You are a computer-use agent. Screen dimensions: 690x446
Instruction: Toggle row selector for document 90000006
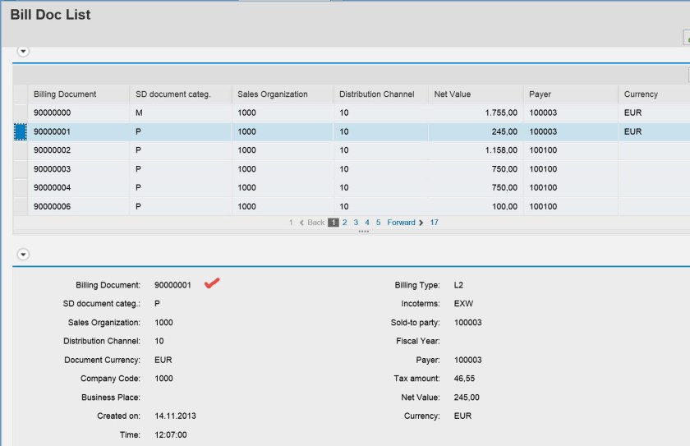(x=21, y=207)
